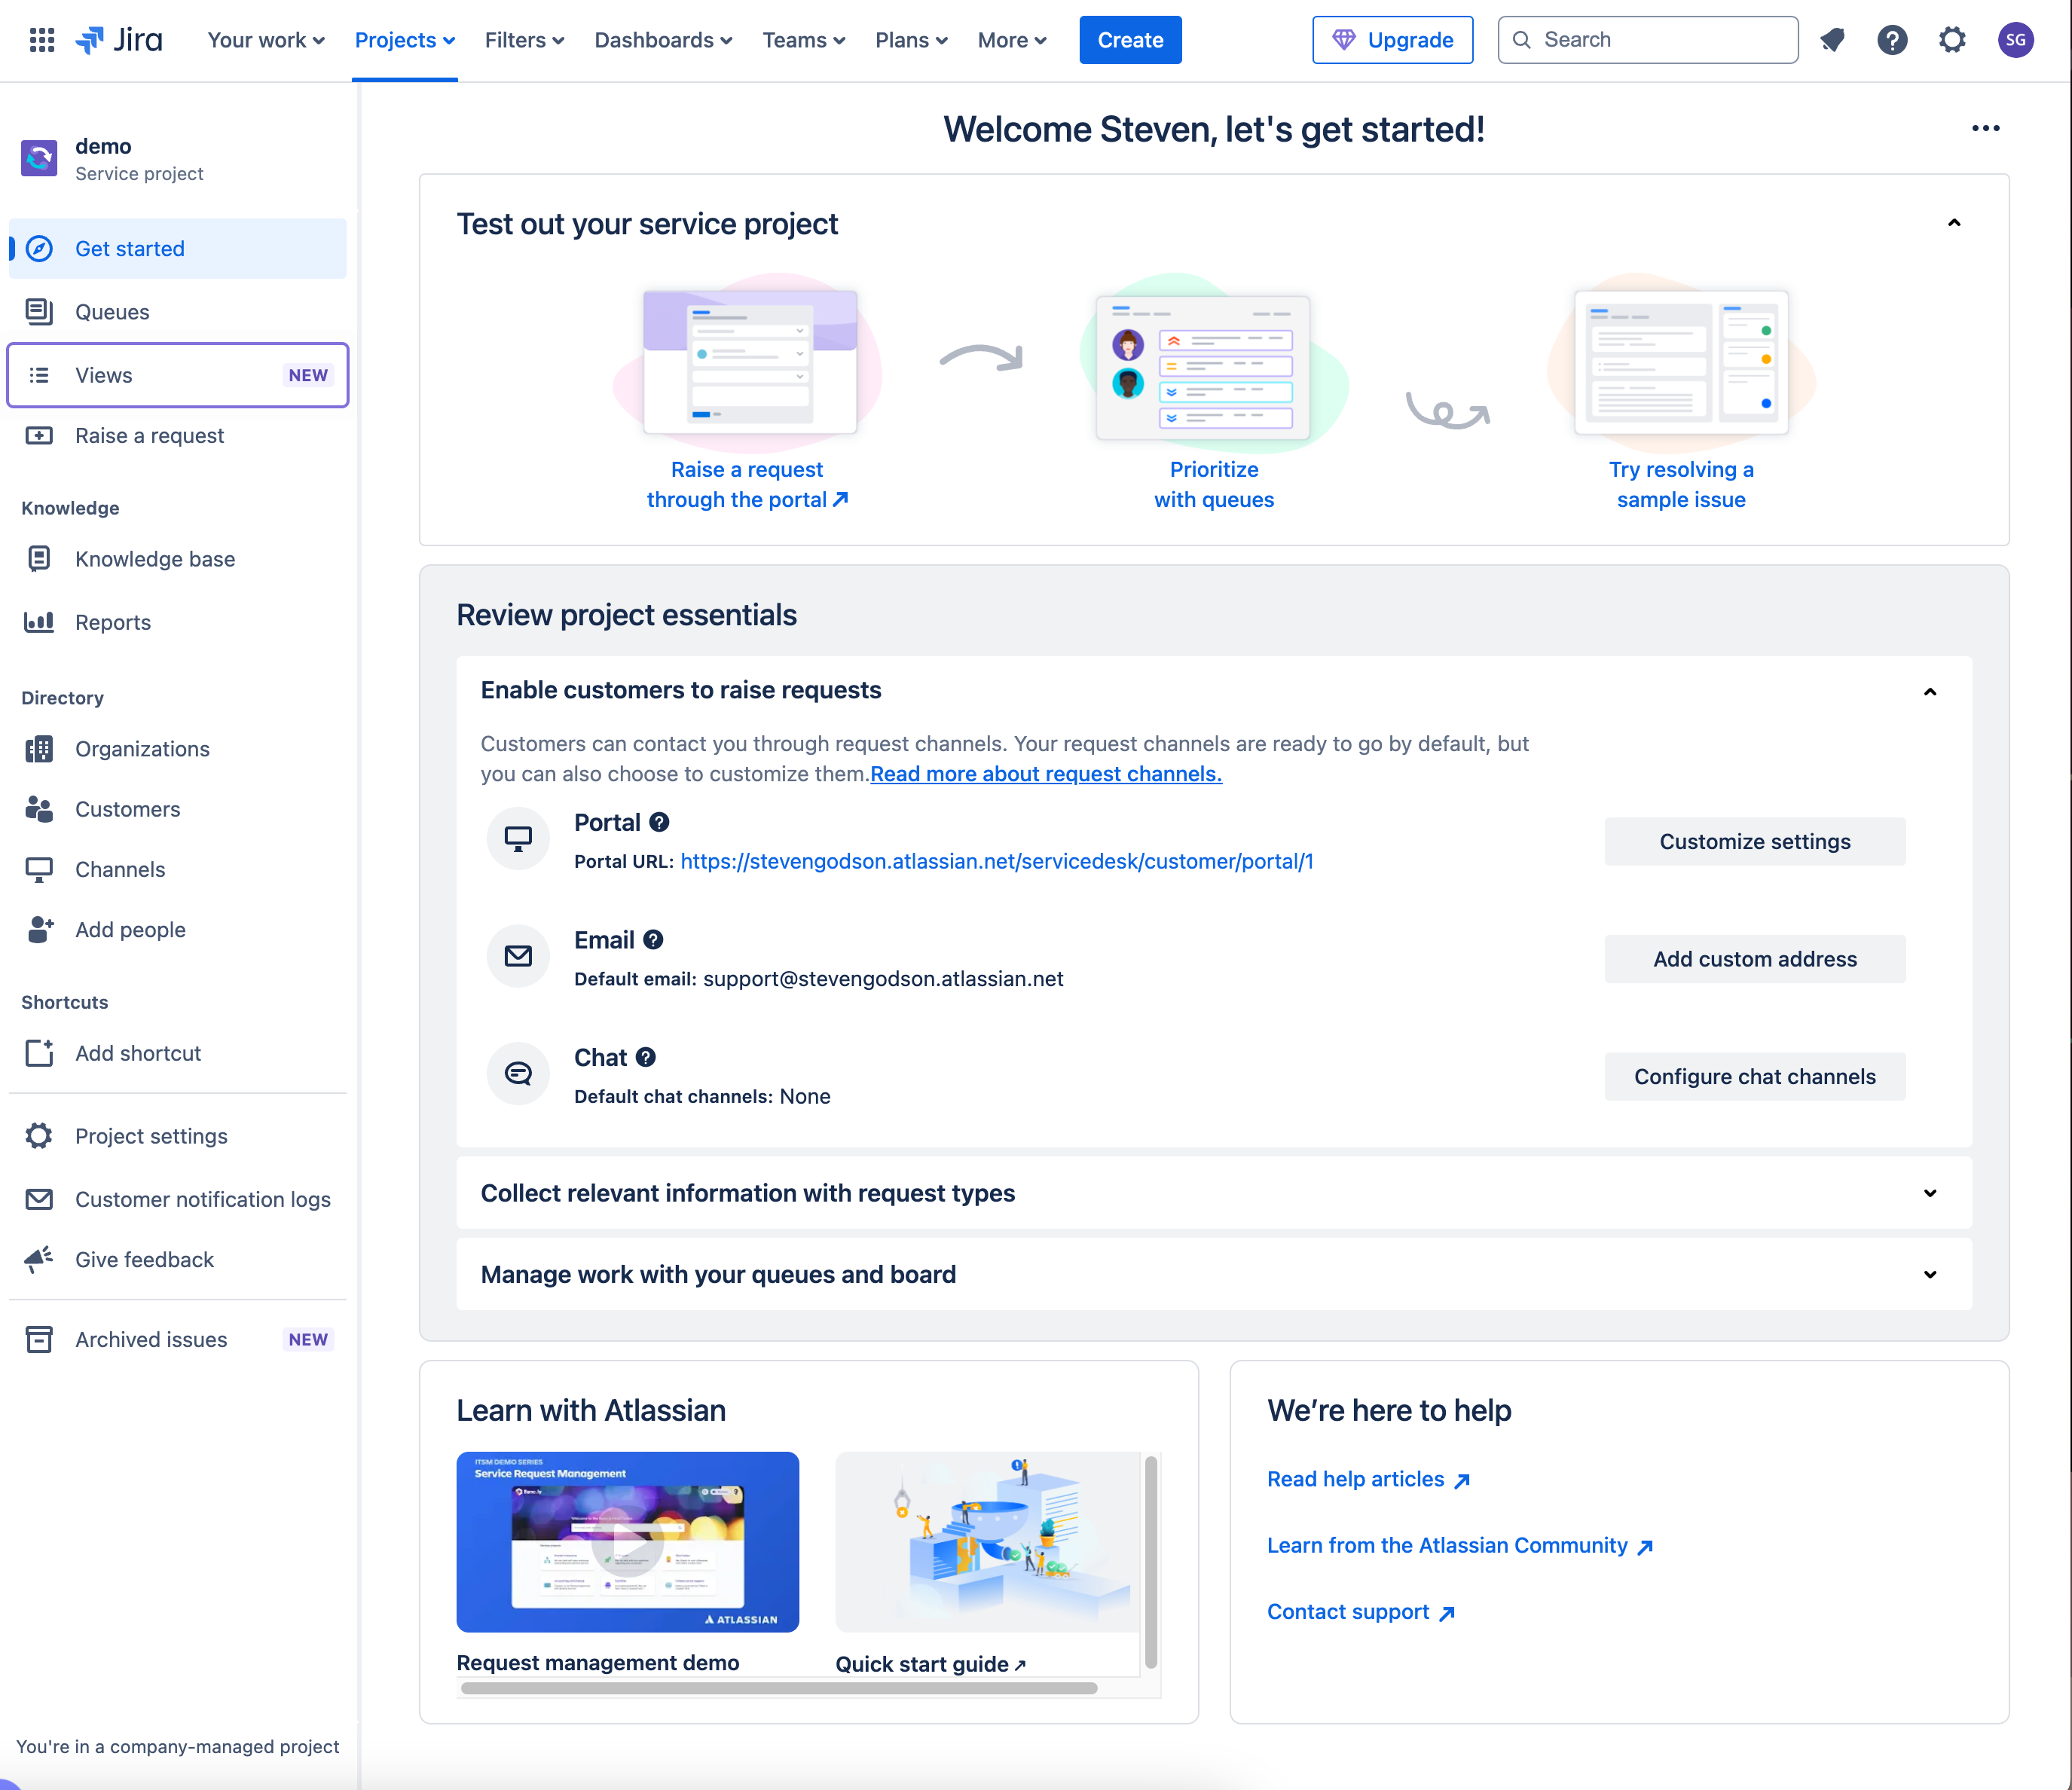The width and height of the screenshot is (2072, 1790).
Task: Click the Portal help question icon
Action: (x=659, y=822)
